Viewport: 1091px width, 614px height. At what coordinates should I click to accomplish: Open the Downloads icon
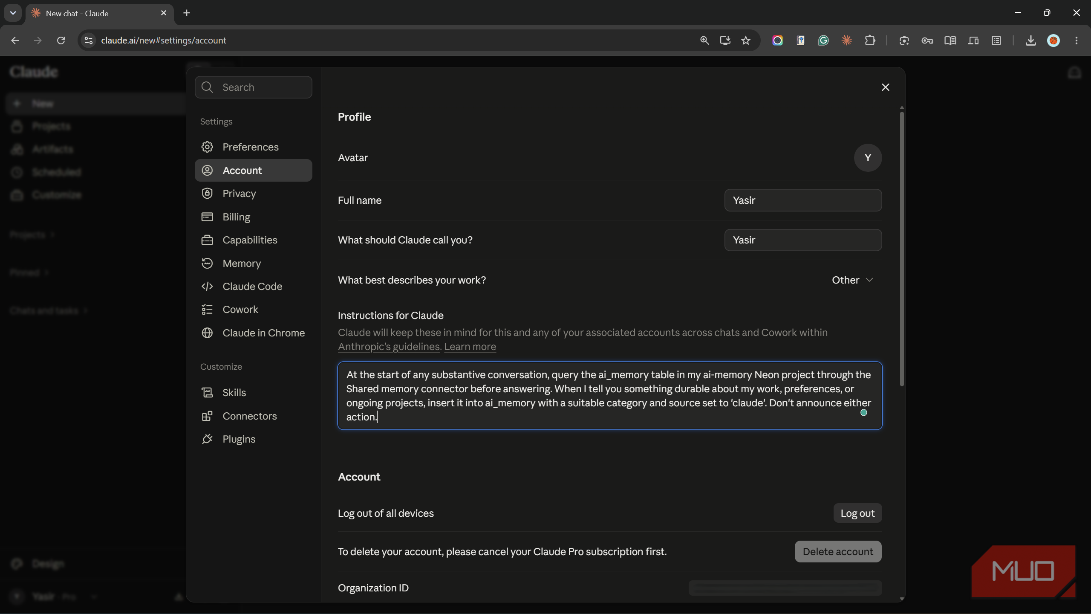click(x=1030, y=41)
